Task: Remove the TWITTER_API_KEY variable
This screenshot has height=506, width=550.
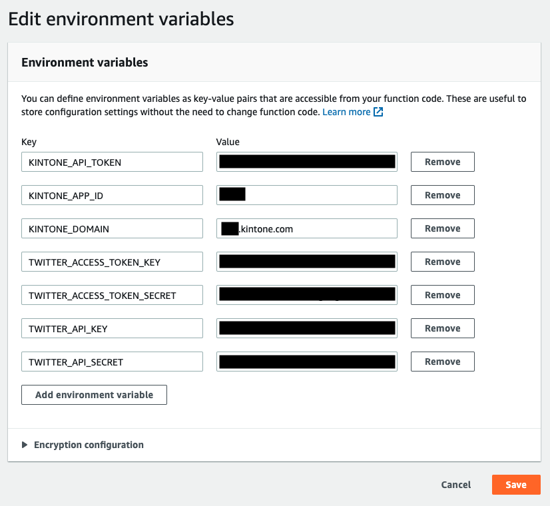Action: coord(442,328)
